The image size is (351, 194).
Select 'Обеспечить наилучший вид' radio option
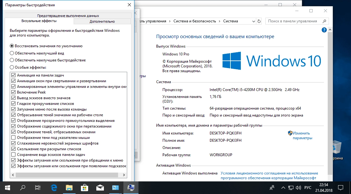[12, 53]
